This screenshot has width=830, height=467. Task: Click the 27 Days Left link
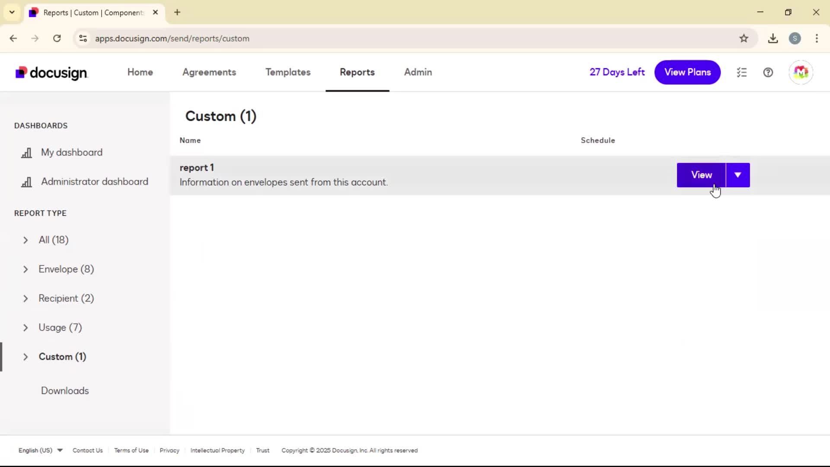[617, 72]
